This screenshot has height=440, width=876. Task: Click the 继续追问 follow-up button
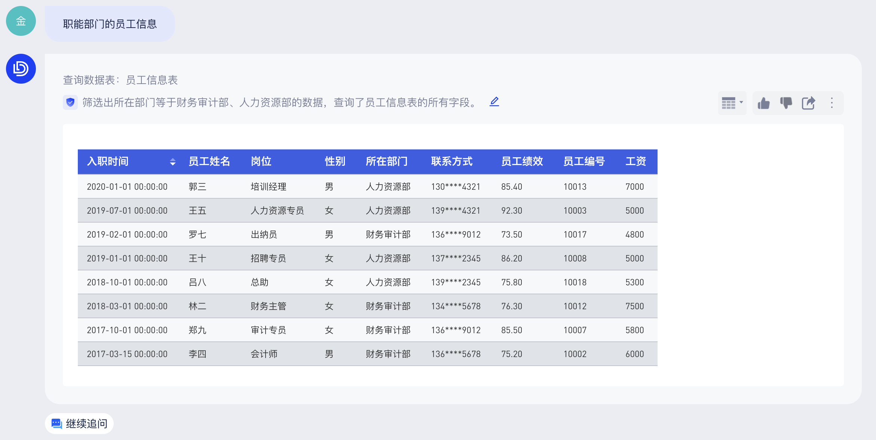tap(79, 424)
